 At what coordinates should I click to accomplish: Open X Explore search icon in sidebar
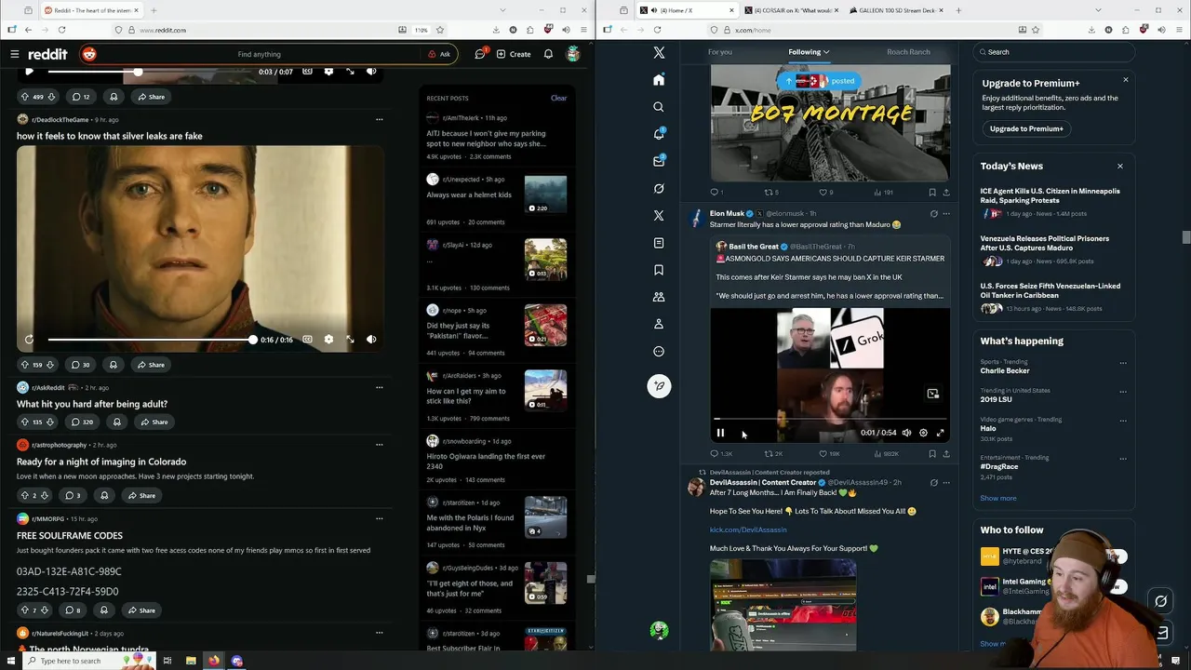pyautogui.click(x=659, y=107)
